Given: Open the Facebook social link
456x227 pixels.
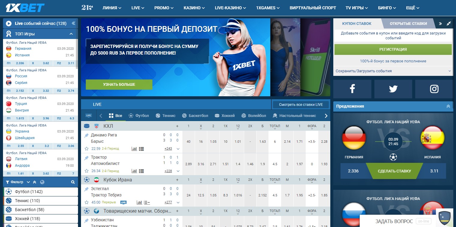Looking at the screenshot, I should click(x=352, y=89).
